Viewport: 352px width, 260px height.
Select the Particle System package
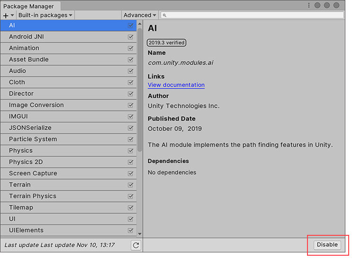68,139
